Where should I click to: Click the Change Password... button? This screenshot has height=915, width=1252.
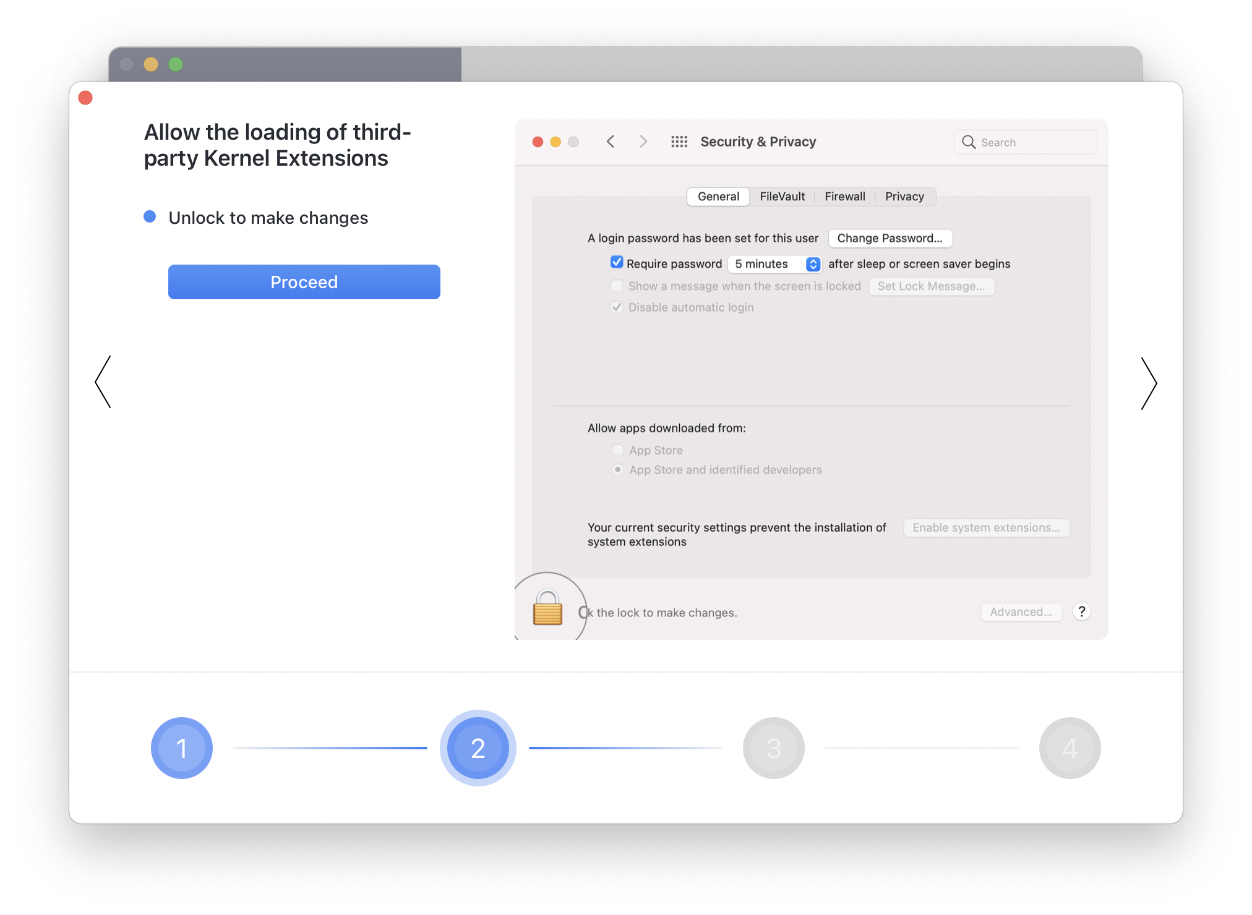890,239
